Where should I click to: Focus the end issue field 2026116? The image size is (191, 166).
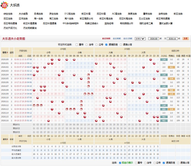(x=172, y=39)
